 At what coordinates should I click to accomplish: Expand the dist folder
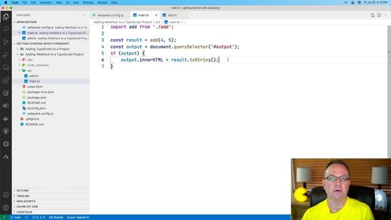point(30,60)
